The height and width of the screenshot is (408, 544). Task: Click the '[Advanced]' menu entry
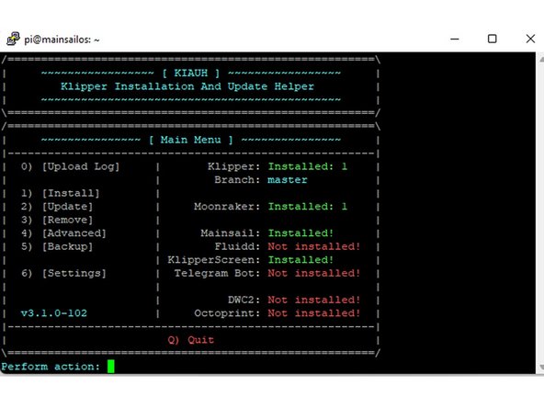(x=74, y=233)
